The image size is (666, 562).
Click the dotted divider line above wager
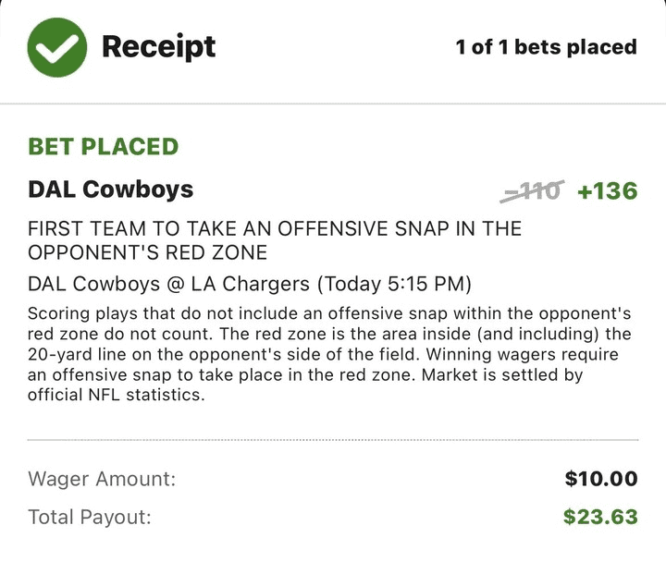click(333, 440)
